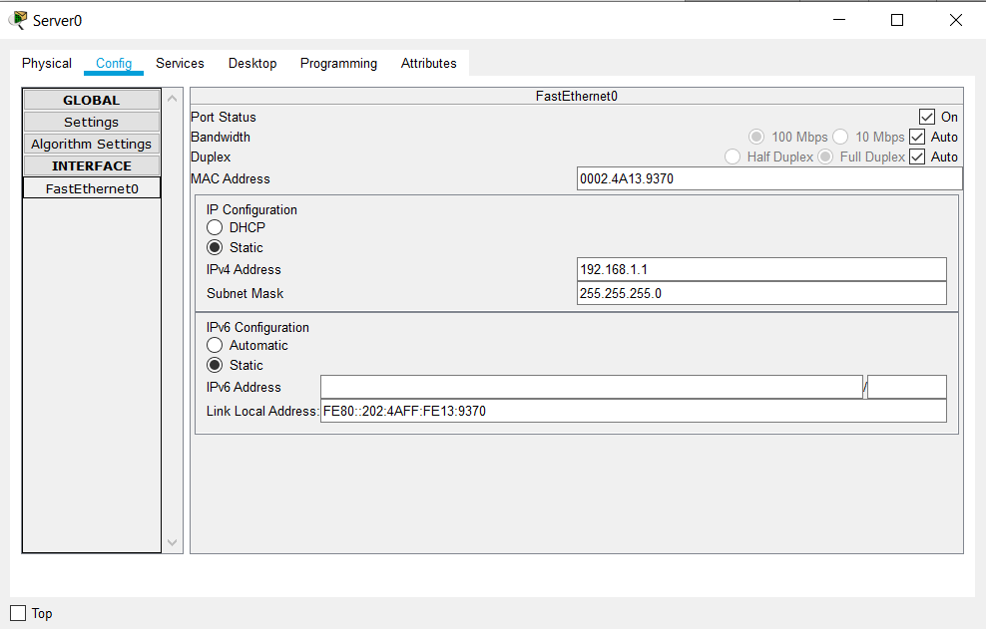Go to the Desktop tab
The height and width of the screenshot is (629, 986).
coord(252,64)
